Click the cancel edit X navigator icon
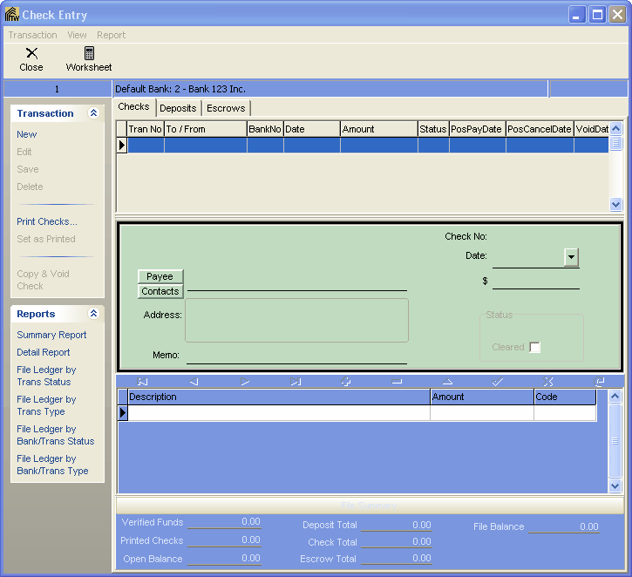 [548, 382]
